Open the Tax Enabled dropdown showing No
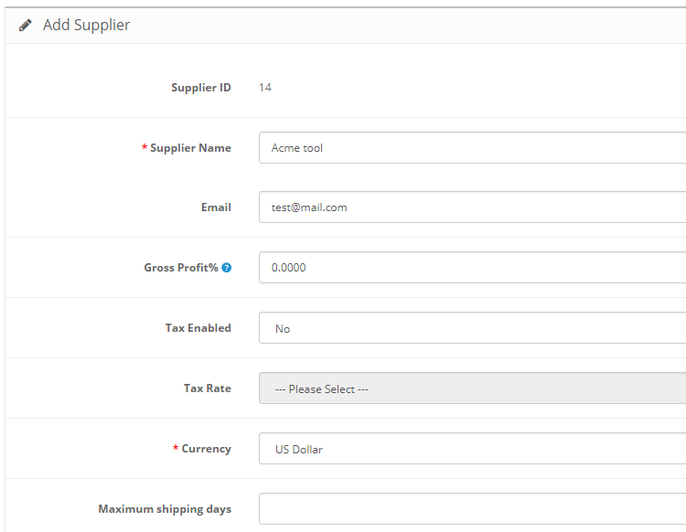This screenshot has width=686, height=532. coord(472,328)
